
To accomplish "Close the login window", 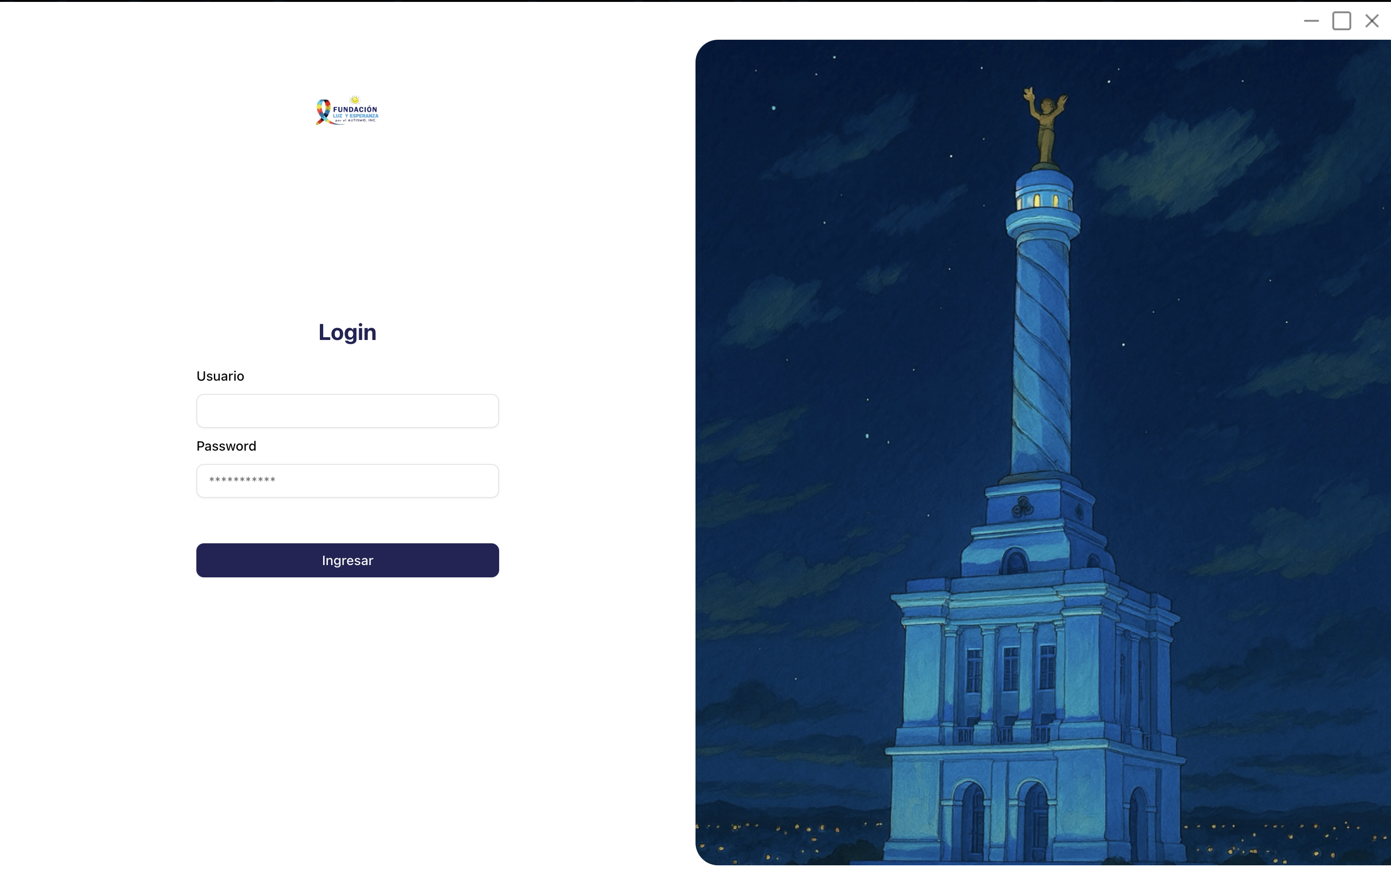I will 1372,21.
